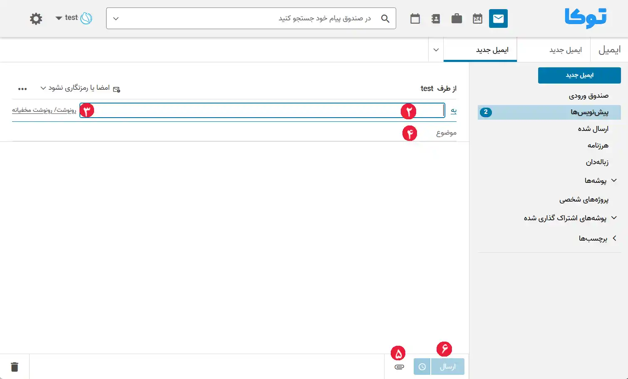
Task: Expand search options dropdown arrow
Action: 116,19
